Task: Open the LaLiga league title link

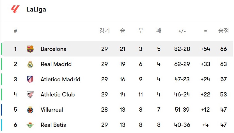Action: [36, 10]
